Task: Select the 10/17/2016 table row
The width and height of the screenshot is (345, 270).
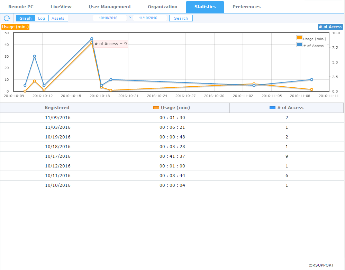Action: [172, 156]
